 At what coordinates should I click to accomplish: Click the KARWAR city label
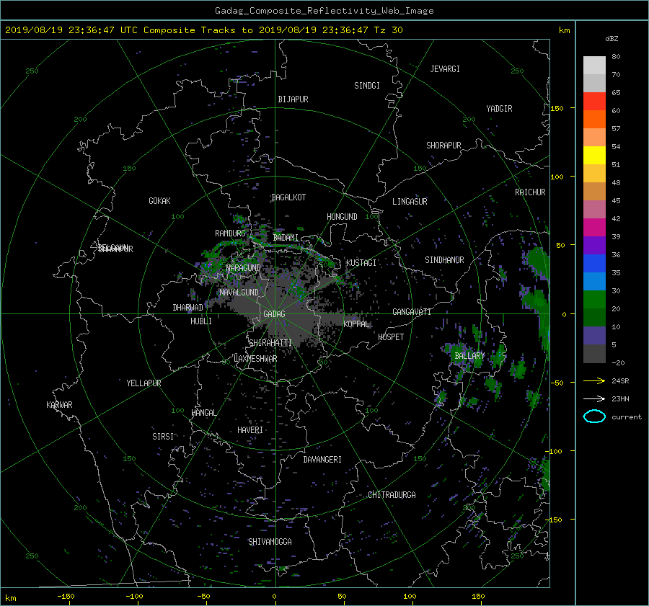59,404
